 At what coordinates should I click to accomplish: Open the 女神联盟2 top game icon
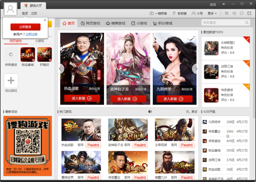[x=211, y=48]
